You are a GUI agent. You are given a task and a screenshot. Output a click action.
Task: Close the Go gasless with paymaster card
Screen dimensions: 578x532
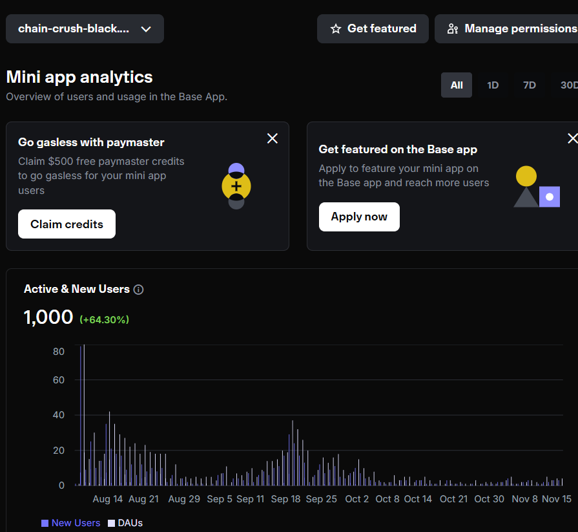tap(273, 138)
